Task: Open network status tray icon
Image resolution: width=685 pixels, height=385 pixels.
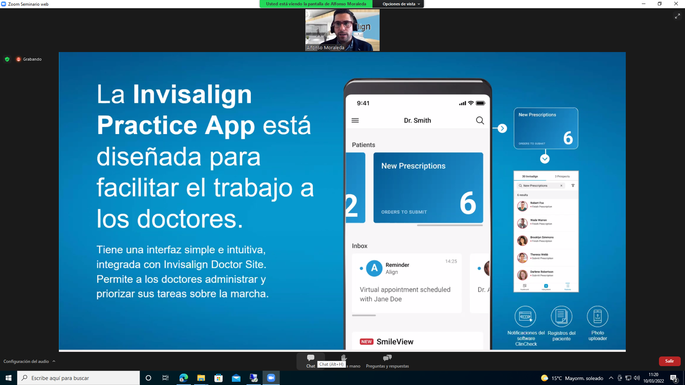Action: click(628, 378)
